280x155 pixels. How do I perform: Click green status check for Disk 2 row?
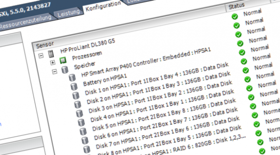click(x=245, y=70)
